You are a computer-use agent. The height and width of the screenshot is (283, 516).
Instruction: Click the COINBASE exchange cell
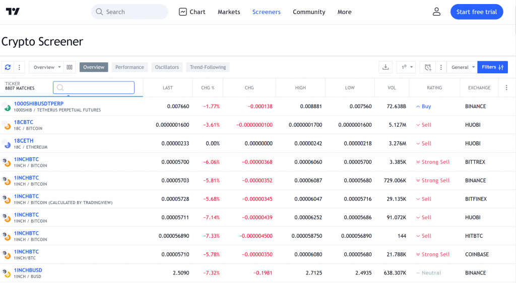477,254
